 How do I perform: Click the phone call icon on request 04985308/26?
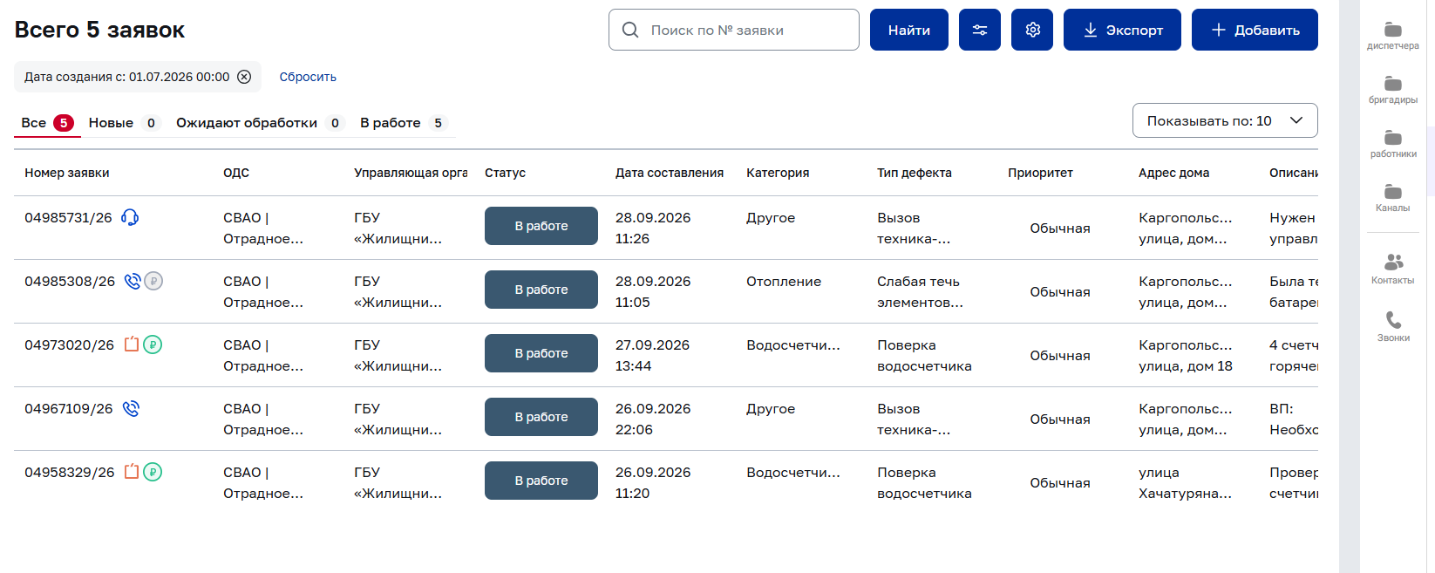pos(133,281)
